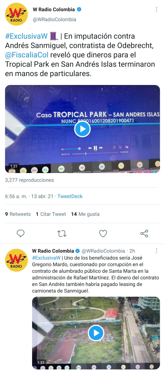The height and width of the screenshot is (370, 165).
Task: Open more options on the reply tweet
Action: pyautogui.click(x=156, y=251)
